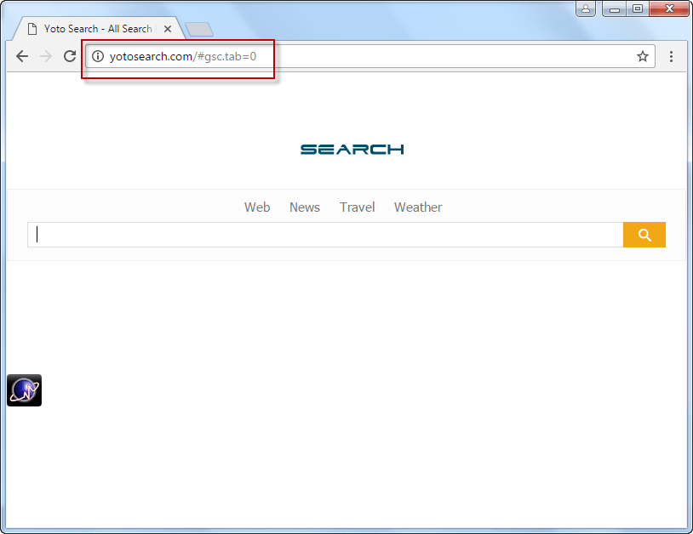This screenshot has height=534, width=693.
Task: Open a new tab with the blank tab button
Action: point(199,30)
